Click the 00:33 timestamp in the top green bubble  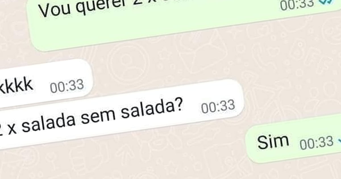coord(297,4)
